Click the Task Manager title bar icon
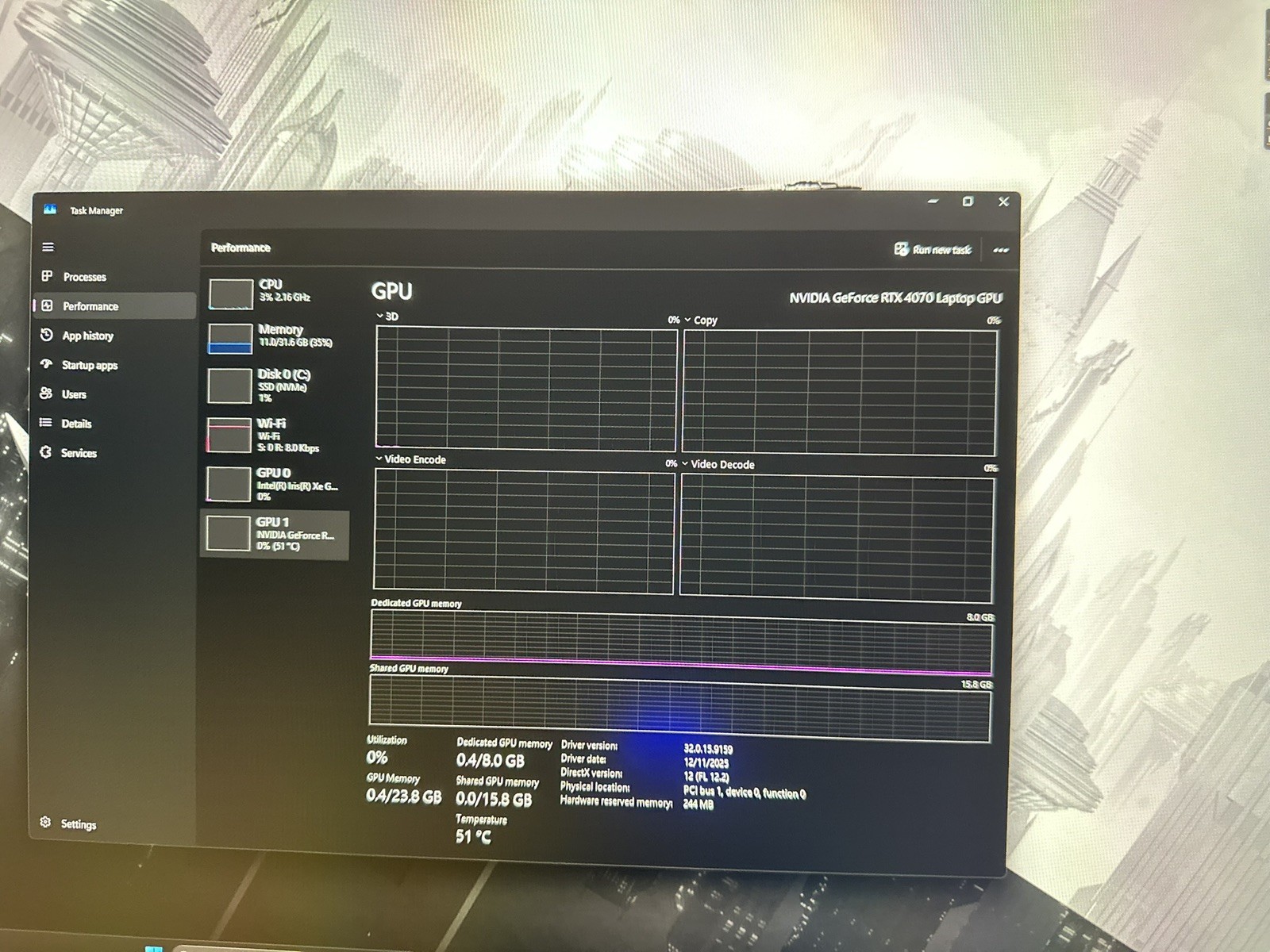Image resolution: width=1270 pixels, height=952 pixels. tap(50, 209)
